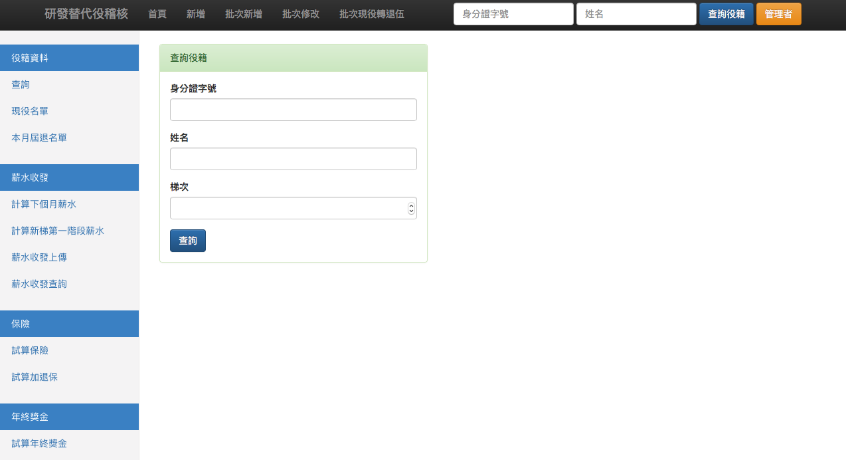Click the form 姓名 label
Image resolution: width=846 pixels, height=460 pixels.
[179, 138]
